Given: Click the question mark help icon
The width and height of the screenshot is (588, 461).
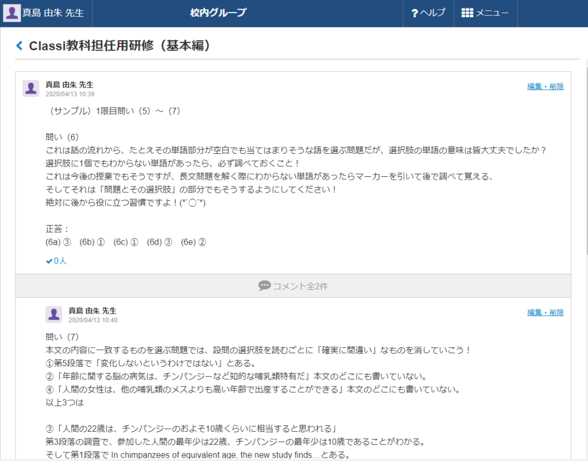Looking at the screenshot, I should [x=415, y=13].
